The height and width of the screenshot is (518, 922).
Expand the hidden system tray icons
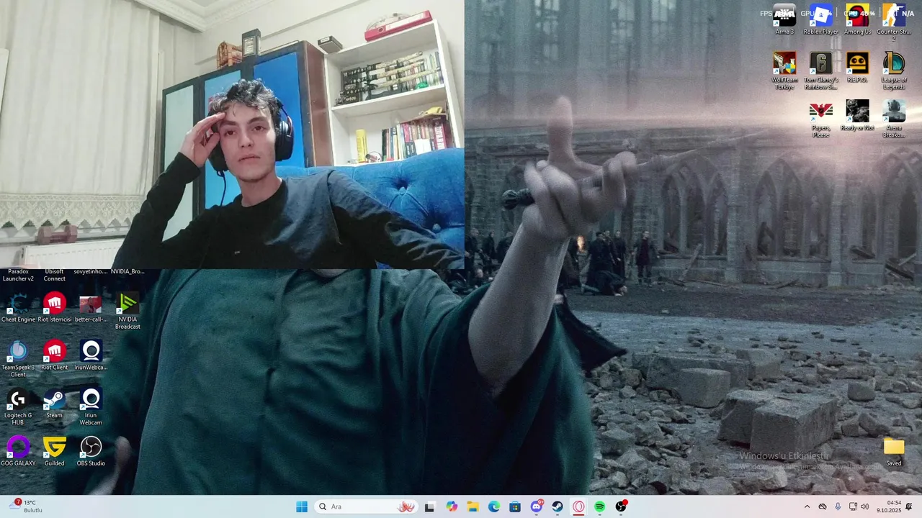(x=807, y=506)
